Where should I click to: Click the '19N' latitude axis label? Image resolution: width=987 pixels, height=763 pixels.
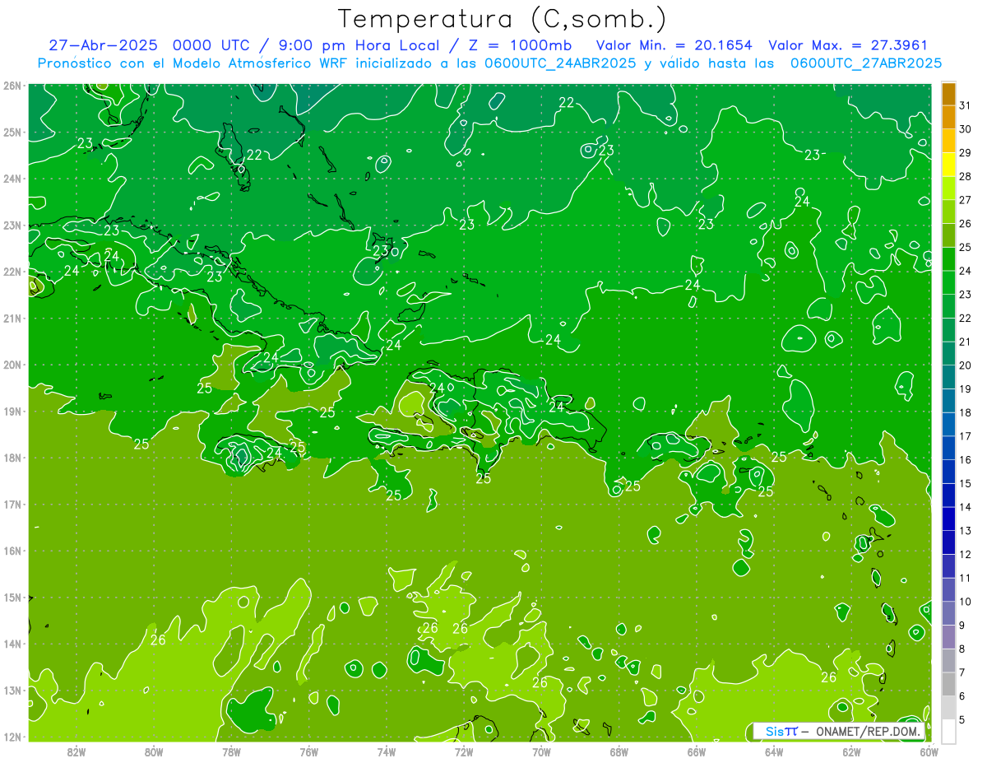point(12,411)
